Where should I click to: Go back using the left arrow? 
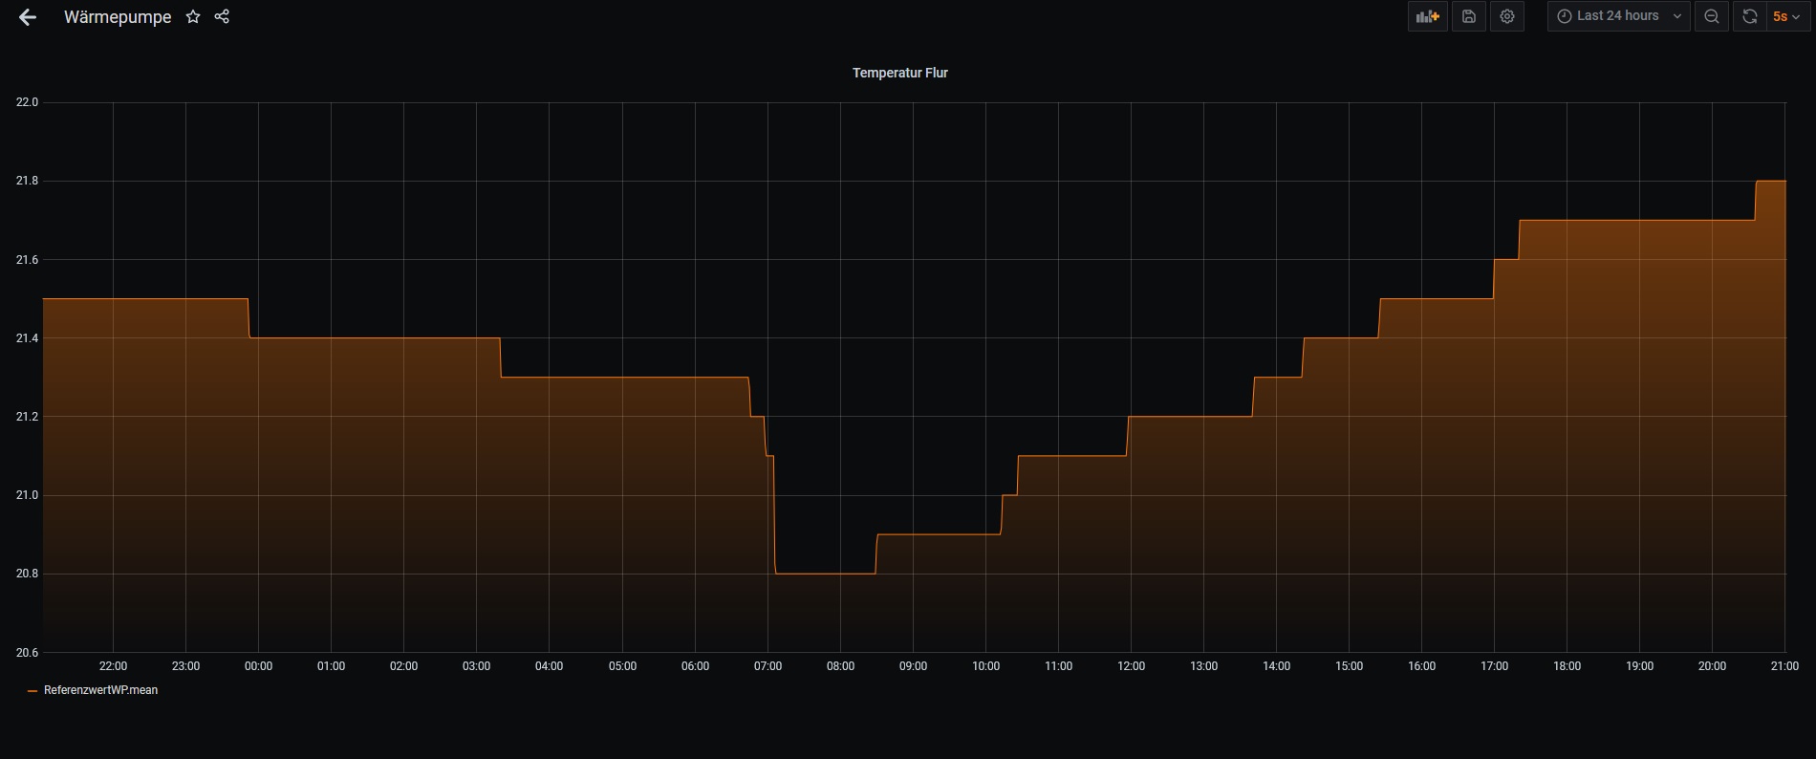pos(28,17)
